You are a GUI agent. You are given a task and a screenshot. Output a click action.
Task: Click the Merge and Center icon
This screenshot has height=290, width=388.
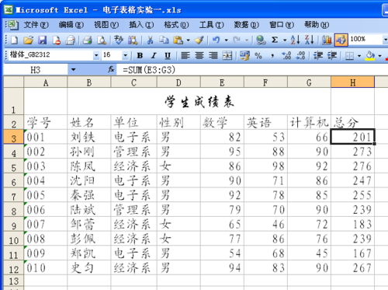point(227,55)
